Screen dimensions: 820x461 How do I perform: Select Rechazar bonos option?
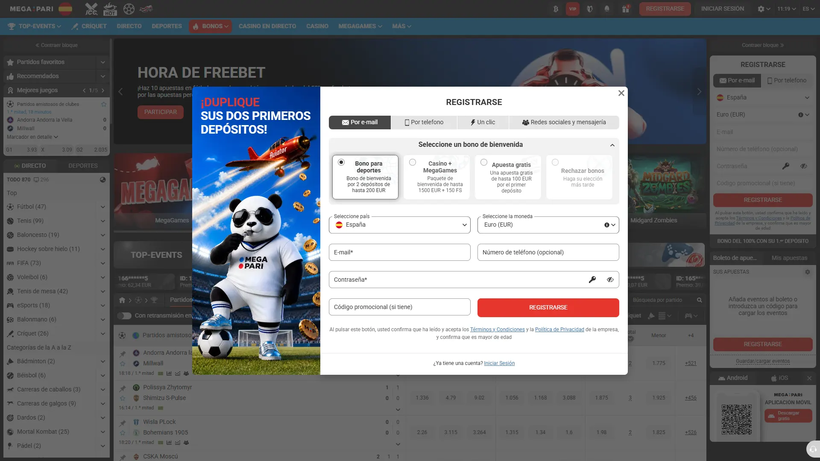coord(579,177)
